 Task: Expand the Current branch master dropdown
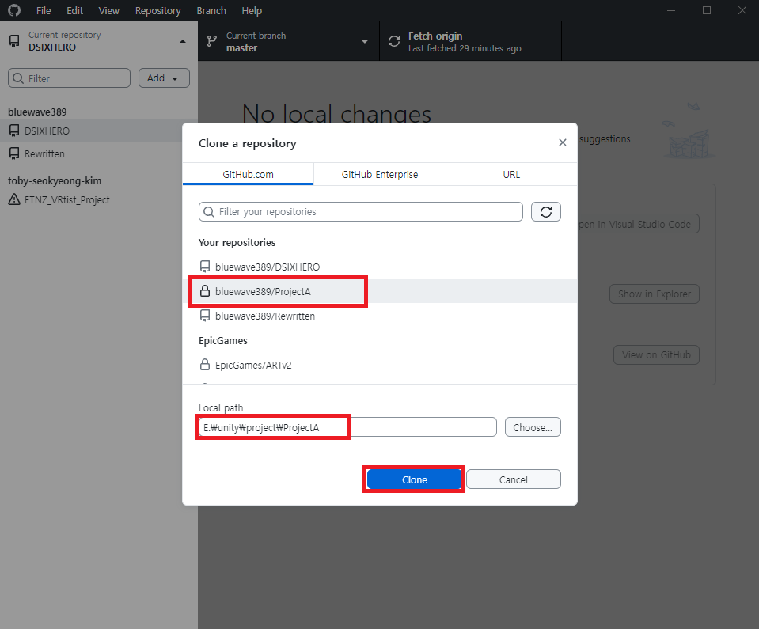pos(289,41)
